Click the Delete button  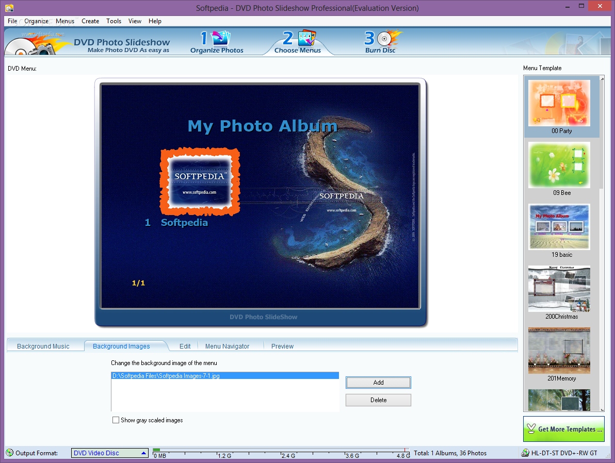(x=378, y=400)
